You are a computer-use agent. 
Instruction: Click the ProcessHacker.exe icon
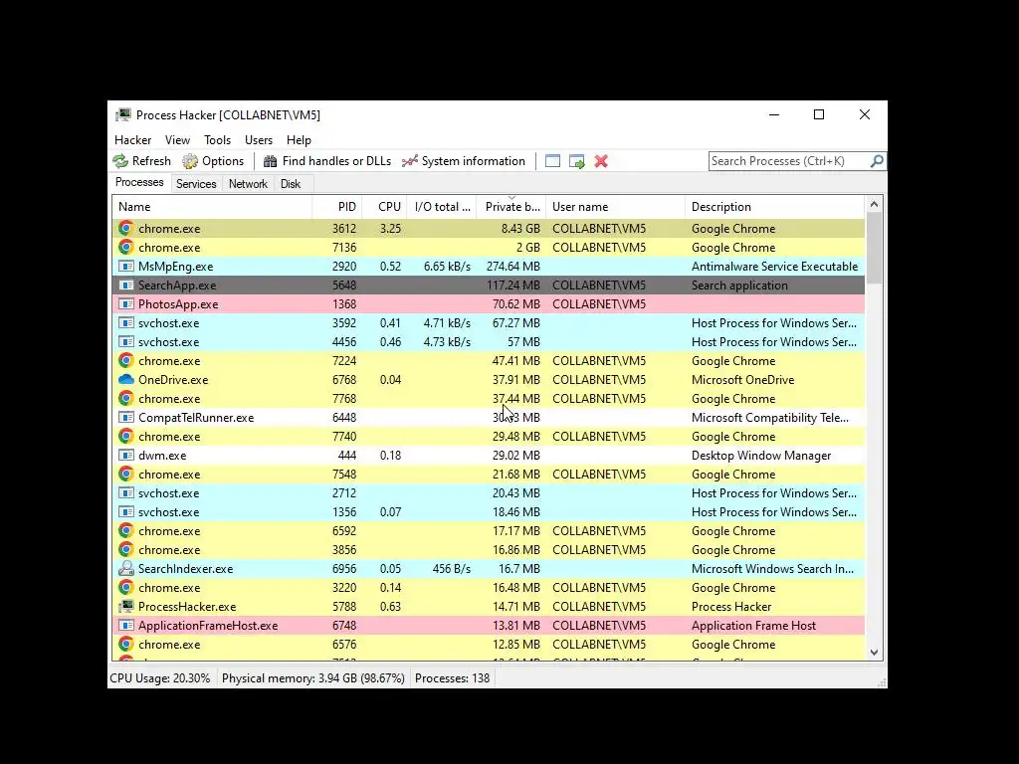click(126, 607)
